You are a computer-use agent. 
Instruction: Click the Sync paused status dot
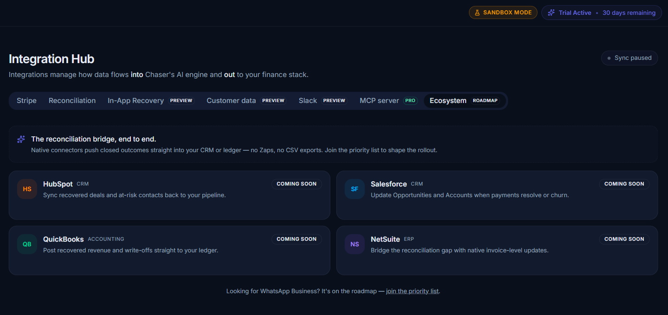point(609,58)
